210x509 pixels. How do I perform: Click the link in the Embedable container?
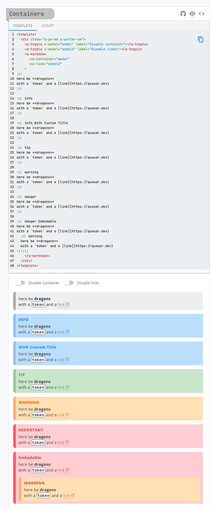point(61,470)
